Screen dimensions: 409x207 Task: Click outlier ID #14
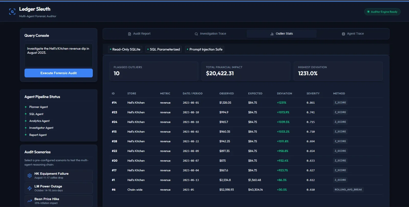114,103
